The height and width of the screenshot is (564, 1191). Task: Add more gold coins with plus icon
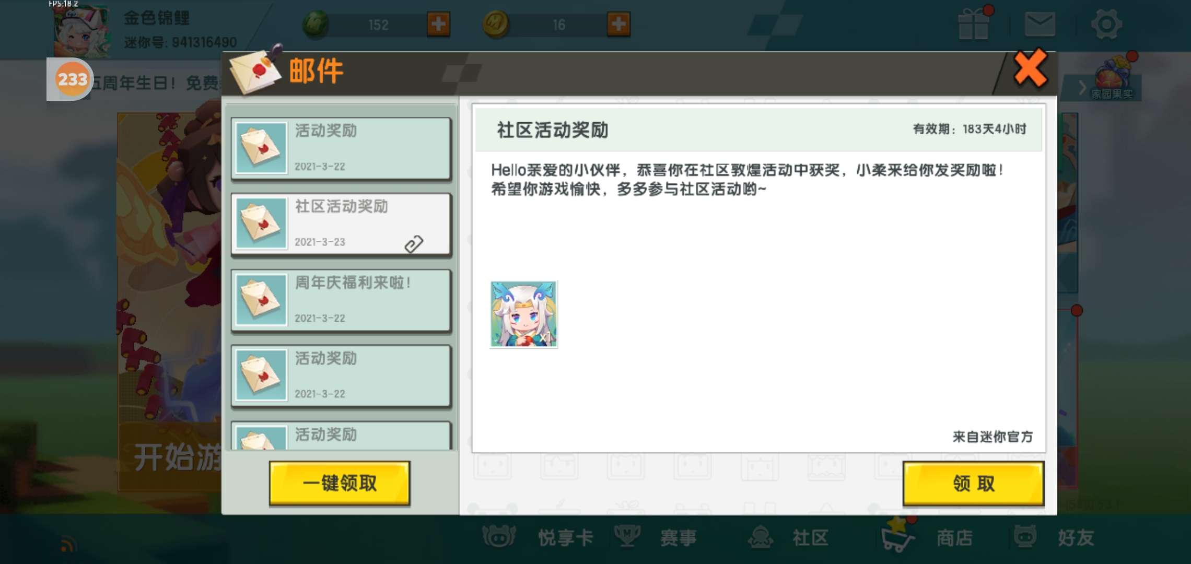[x=618, y=24]
